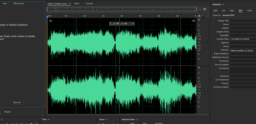Click the fade in handle icon at waveform start
Image resolution: width=256 pixels, height=124 pixels.
point(51,21)
